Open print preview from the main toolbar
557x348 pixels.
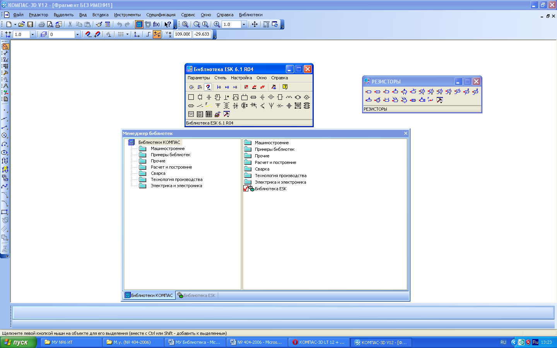[50, 24]
